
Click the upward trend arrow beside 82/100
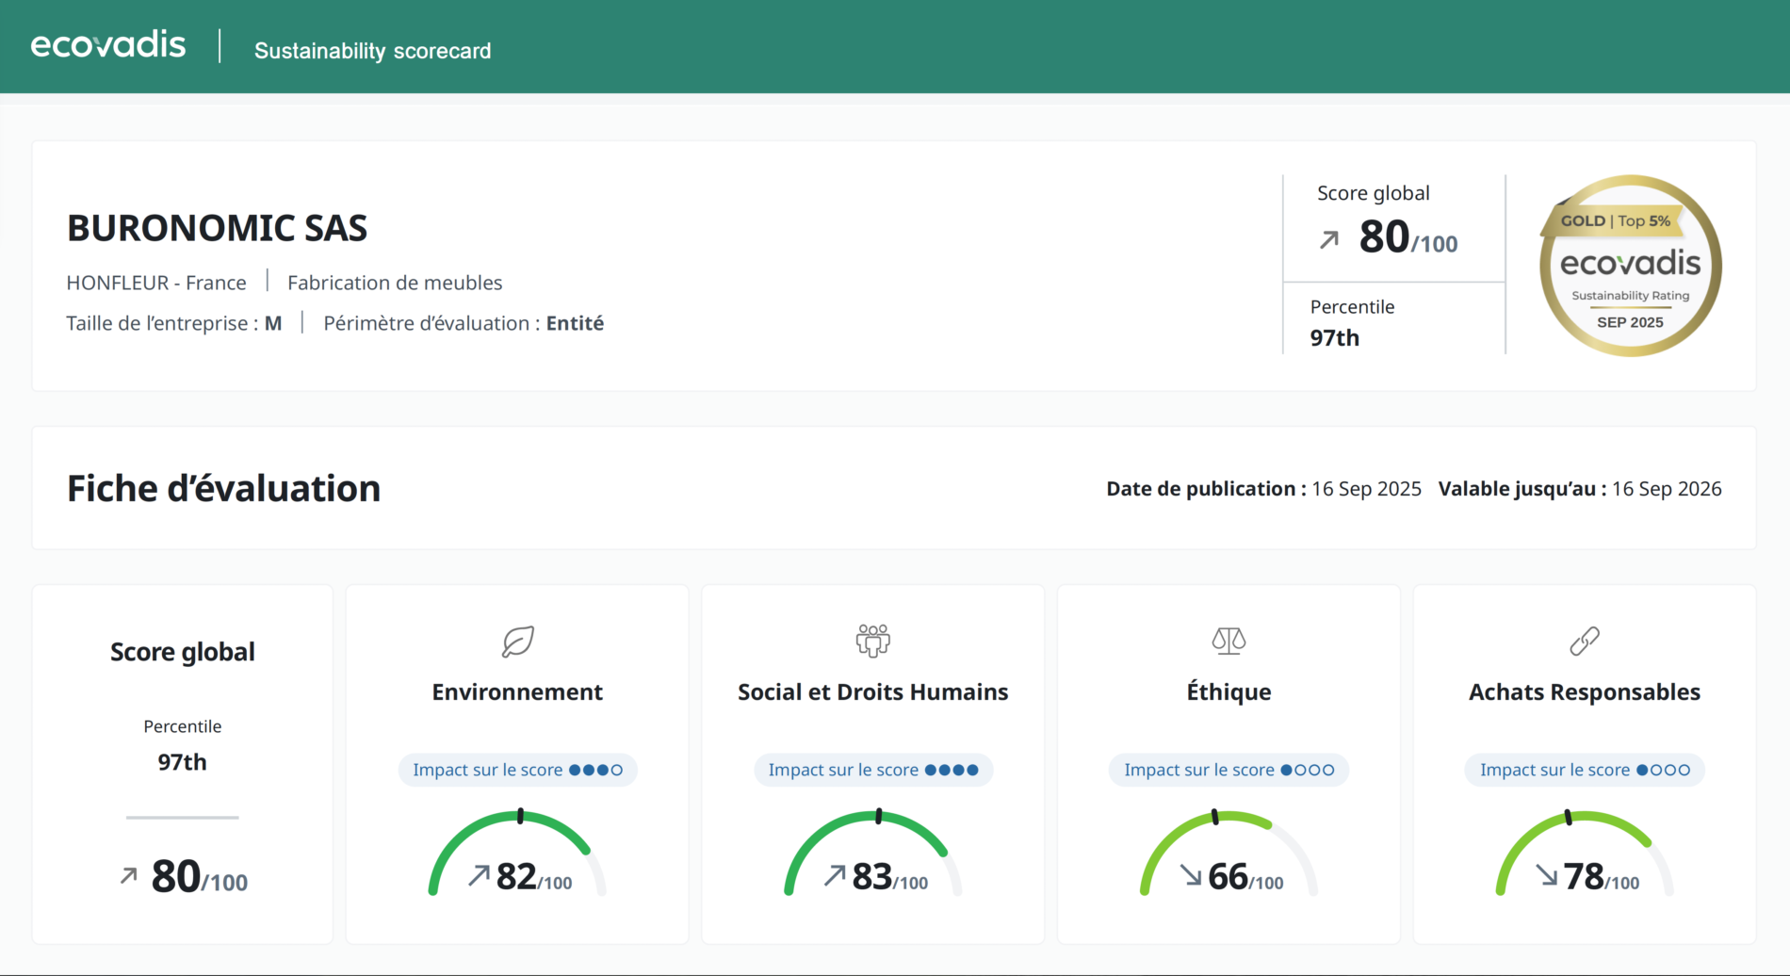click(x=479, y=876)
